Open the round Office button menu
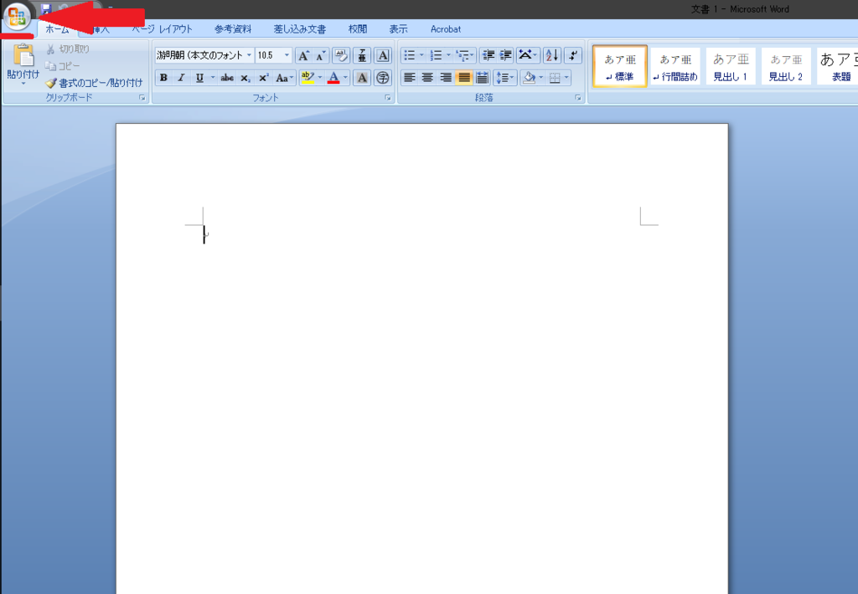858x594 pixels. coord(18,18)
